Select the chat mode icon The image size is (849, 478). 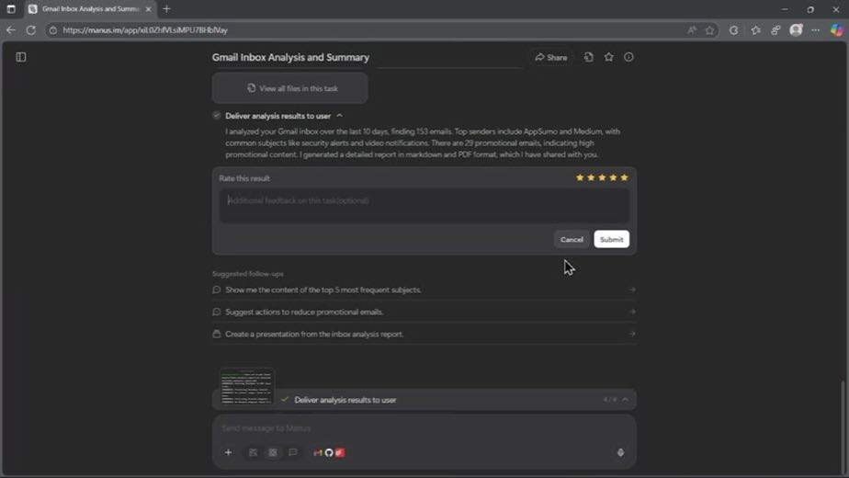[x=293, y=452]
